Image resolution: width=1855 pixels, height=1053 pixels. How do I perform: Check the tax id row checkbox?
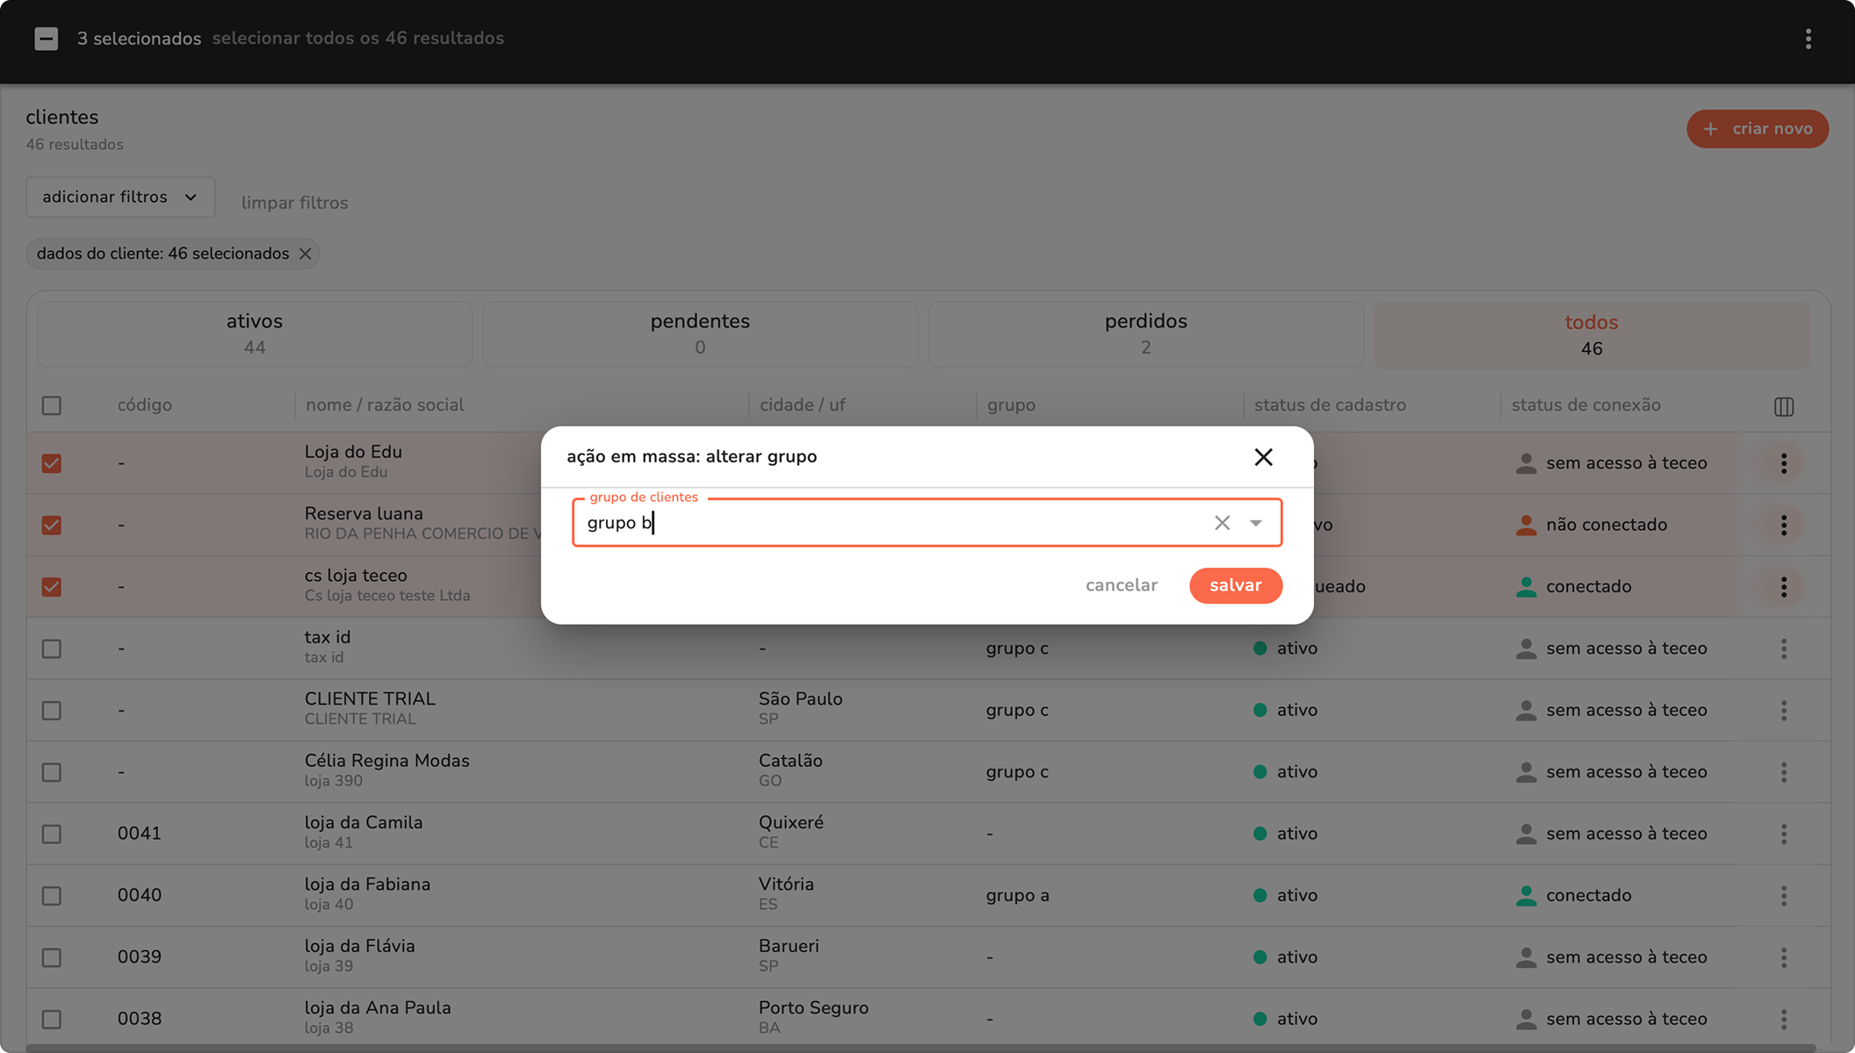[52, 649]
